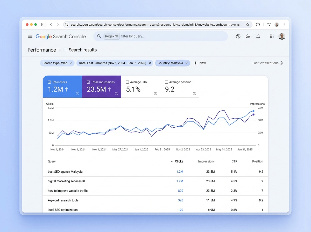Click 8.9M impressions value
The width and height of the screenshot is (311, 232).
click(x=211, y=210)
